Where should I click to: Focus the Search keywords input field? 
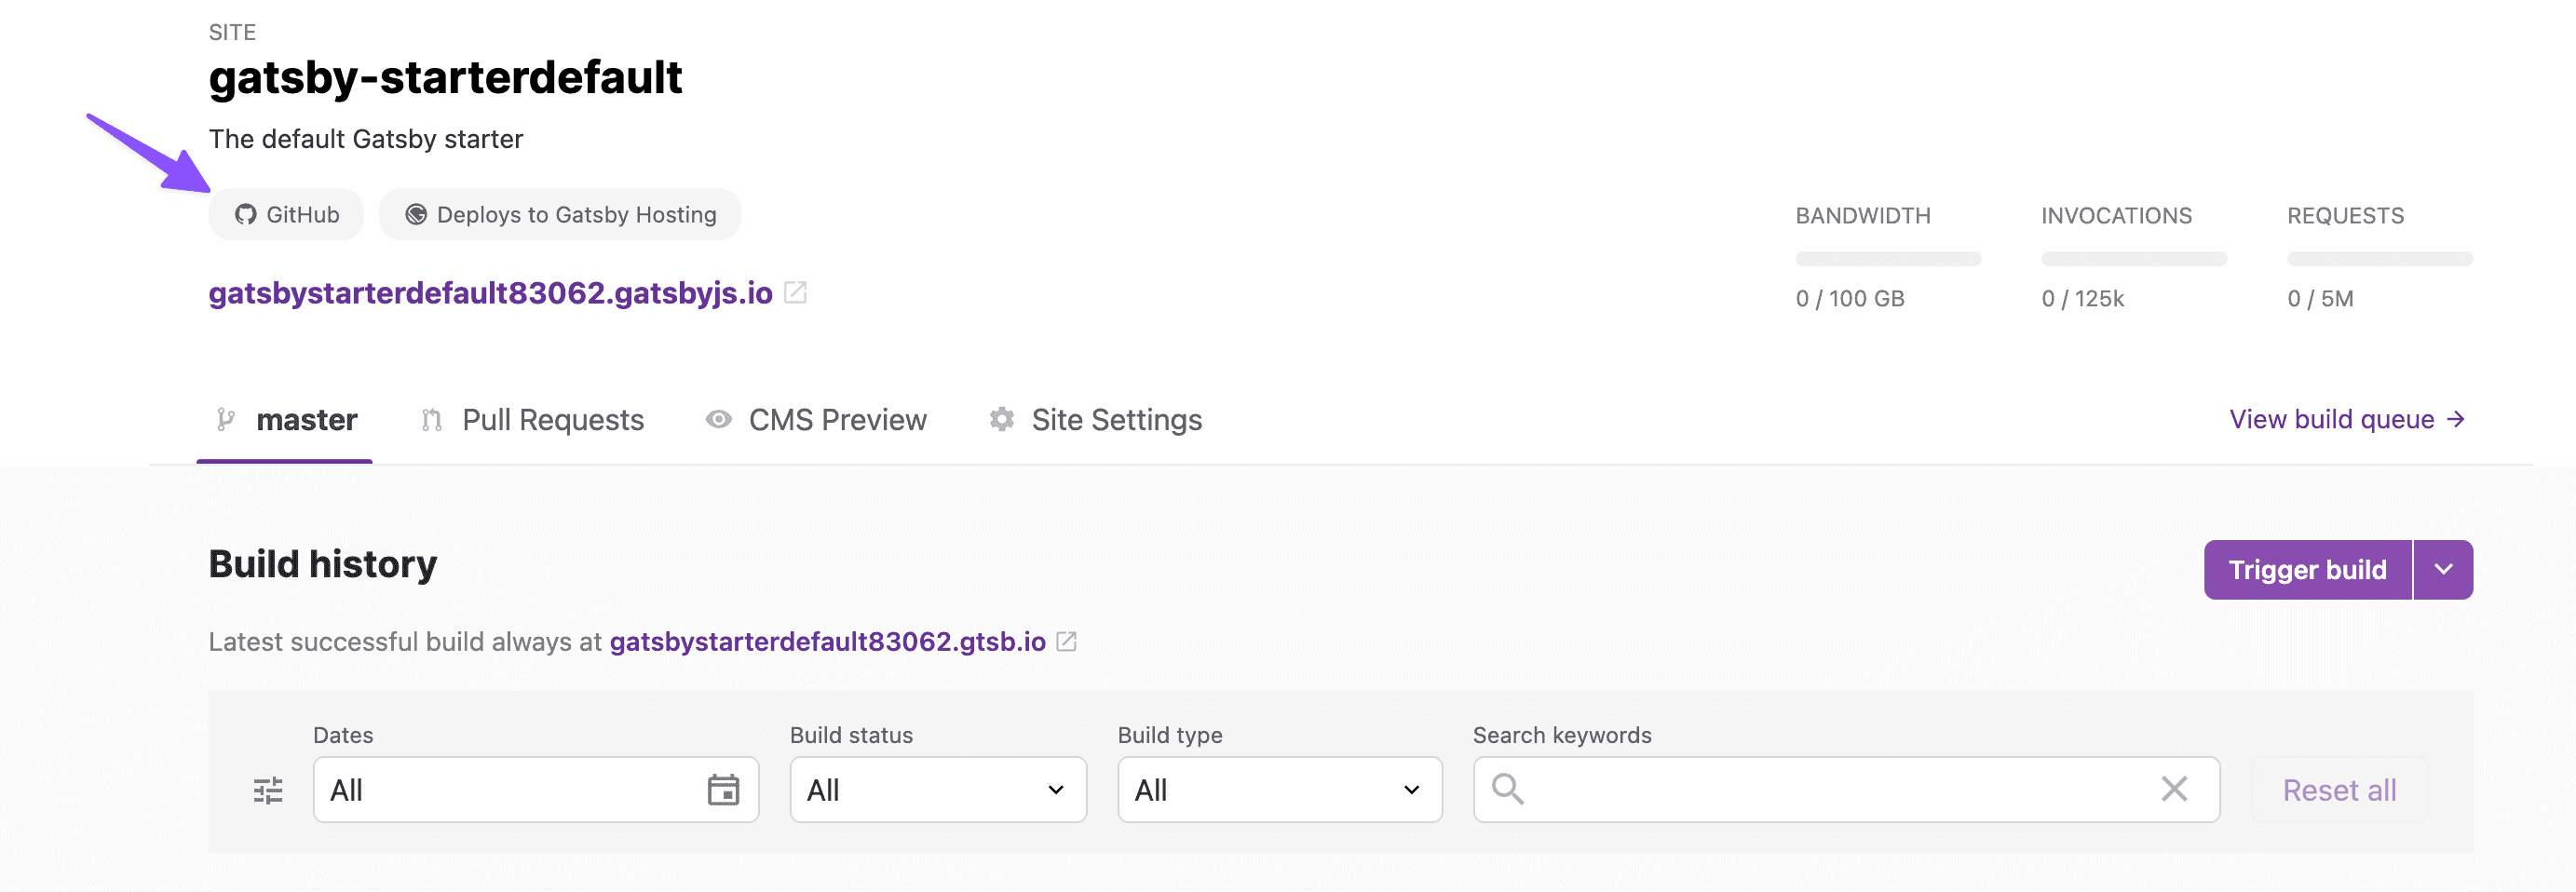click(x=1846, y=789)
